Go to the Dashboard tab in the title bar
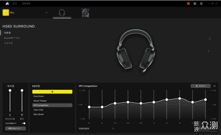This screenshot has height=135, width=221. 26,3
